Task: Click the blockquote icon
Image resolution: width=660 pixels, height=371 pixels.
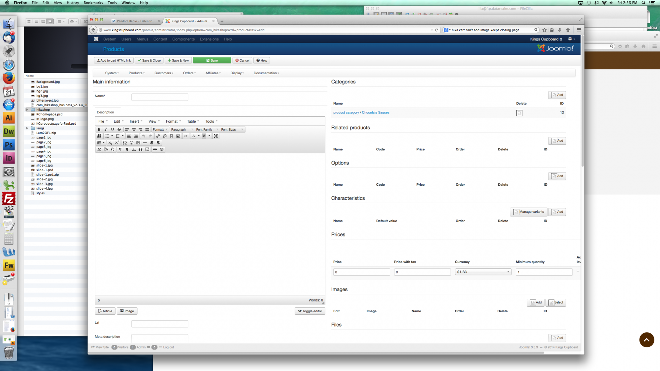Action: point(141,149)
